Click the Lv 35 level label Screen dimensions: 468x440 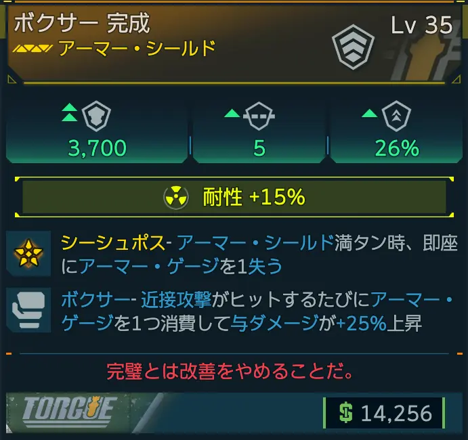422,25
